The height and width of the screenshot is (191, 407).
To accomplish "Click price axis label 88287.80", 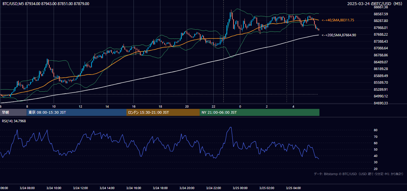I will [381, 21].
